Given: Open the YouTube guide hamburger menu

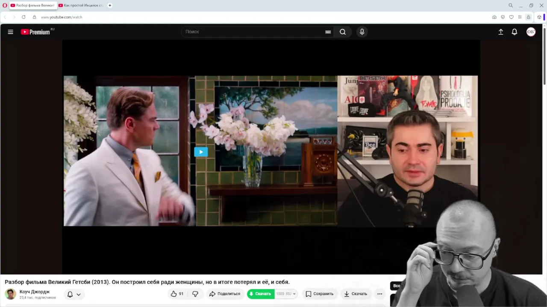Looking at the screenshot, I should tap(11, 32).
